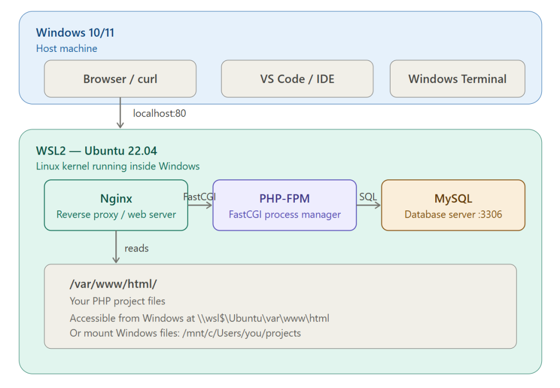
Task: Click the /mnt/c/Users/you/projects mount line
Action: coord(185,333)
